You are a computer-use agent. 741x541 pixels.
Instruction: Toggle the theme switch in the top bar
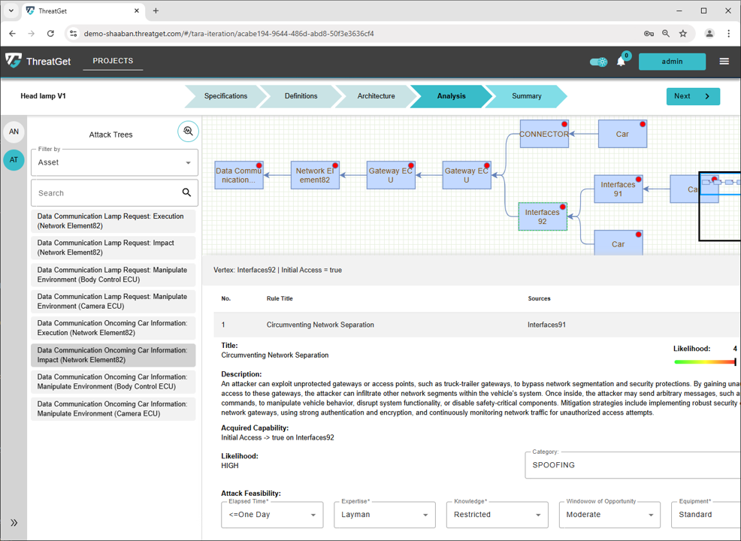point(598,62)
